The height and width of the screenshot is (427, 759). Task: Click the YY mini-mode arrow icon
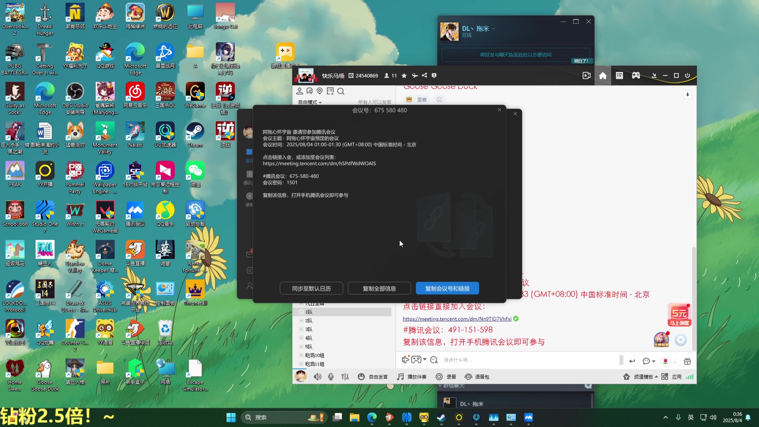(x=654, y=76)
